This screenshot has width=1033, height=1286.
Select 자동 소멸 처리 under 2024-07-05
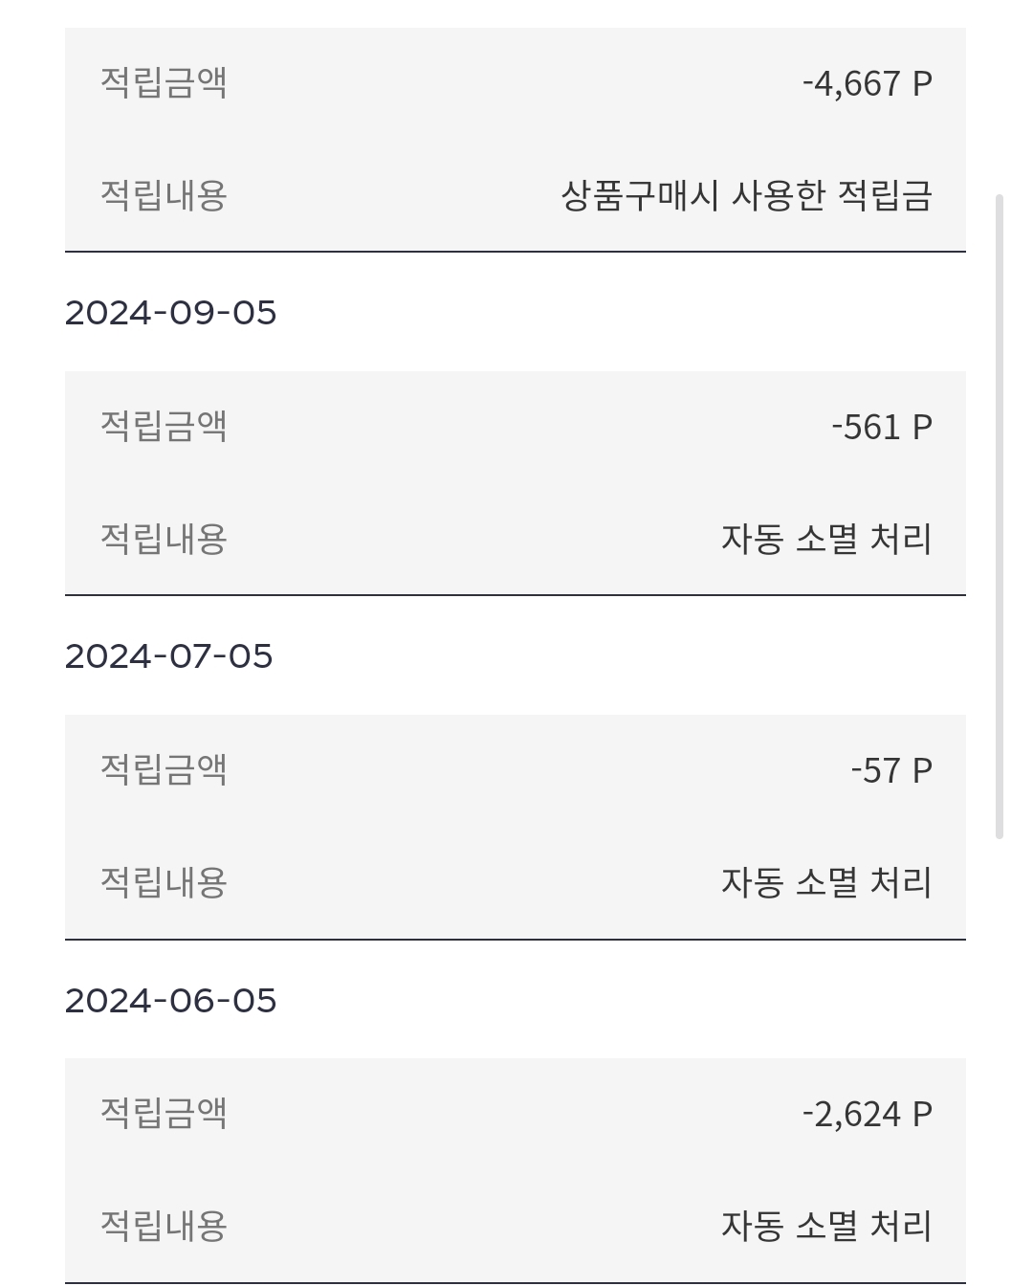coord(826,883)
